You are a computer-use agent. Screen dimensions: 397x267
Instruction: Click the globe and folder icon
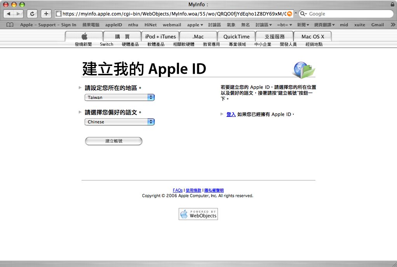pyautogui.click(x=304, y=70)
